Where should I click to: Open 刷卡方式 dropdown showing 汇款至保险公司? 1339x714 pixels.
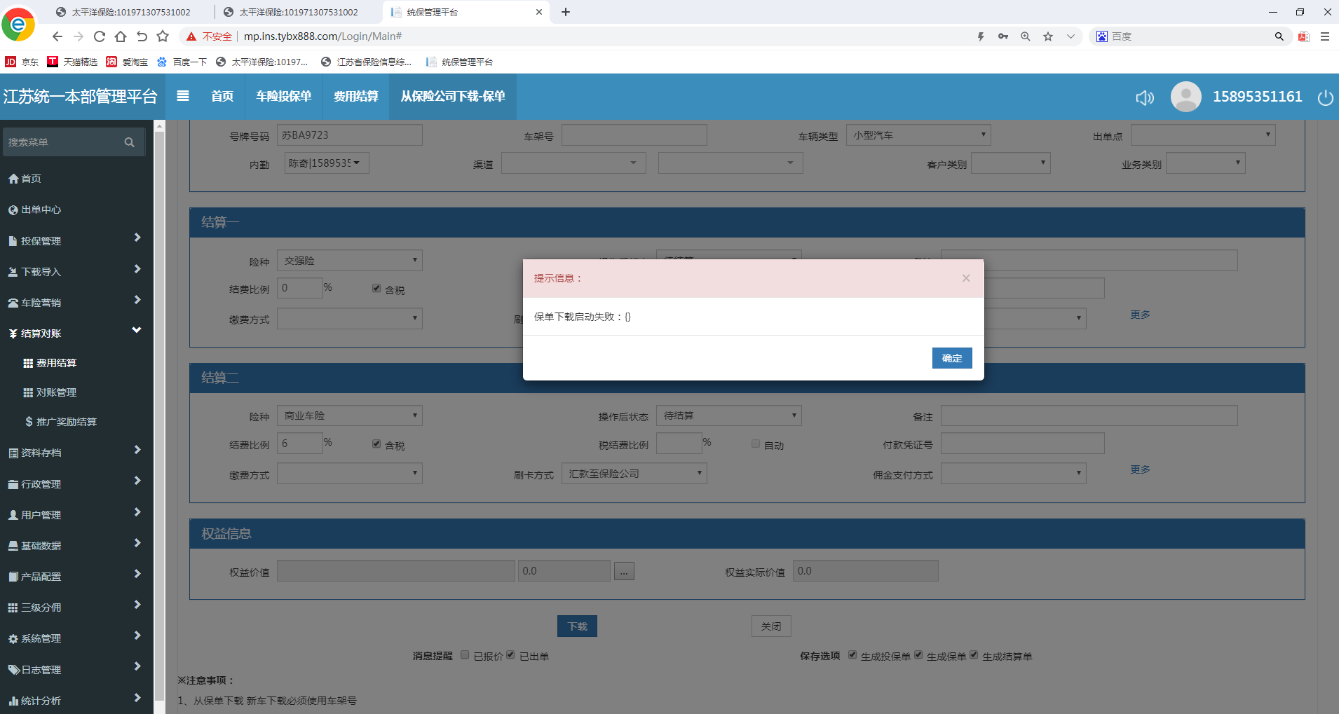click(x=634, y=474)
